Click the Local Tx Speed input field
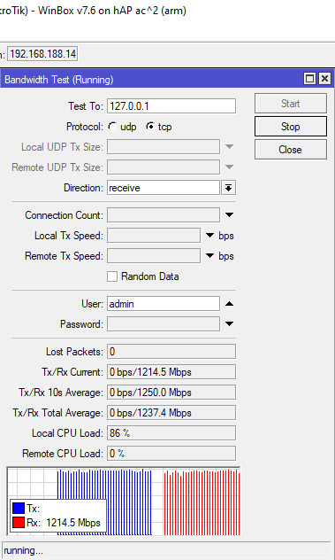 pyautogui.click(x=154, y=236)
